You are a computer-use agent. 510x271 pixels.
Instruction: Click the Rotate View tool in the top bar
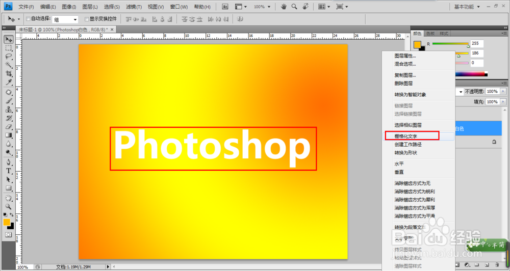[x=305, y=7]
